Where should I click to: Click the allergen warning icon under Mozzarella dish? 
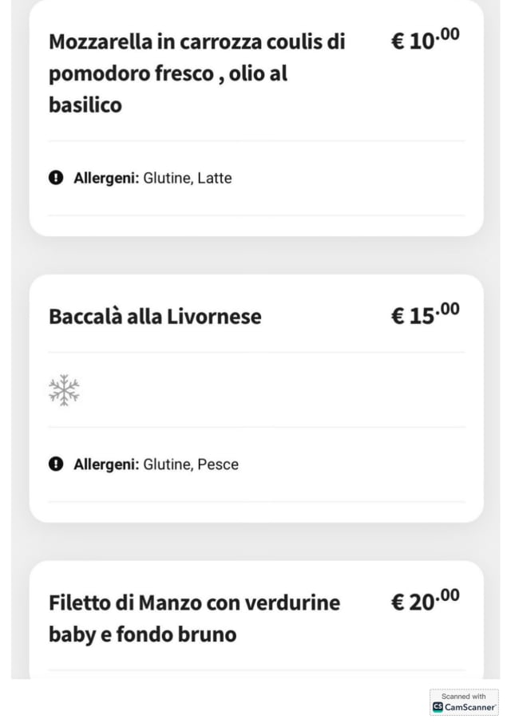point(56,178)
